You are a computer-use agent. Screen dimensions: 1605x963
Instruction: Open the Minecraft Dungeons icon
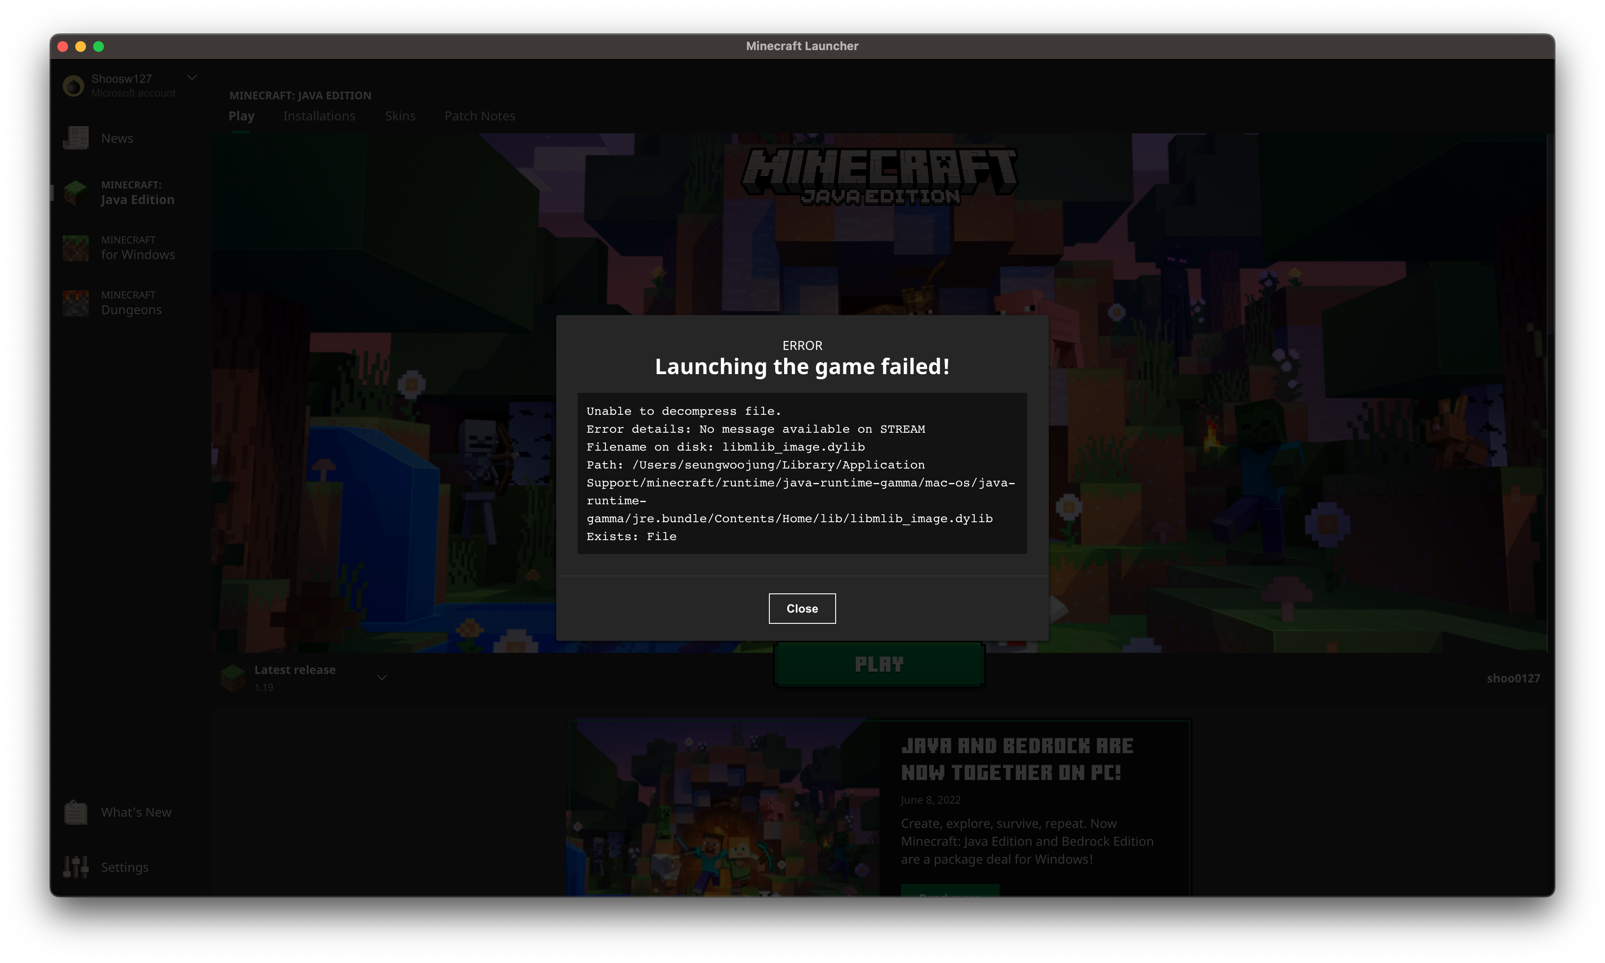[x=76, y=303]
